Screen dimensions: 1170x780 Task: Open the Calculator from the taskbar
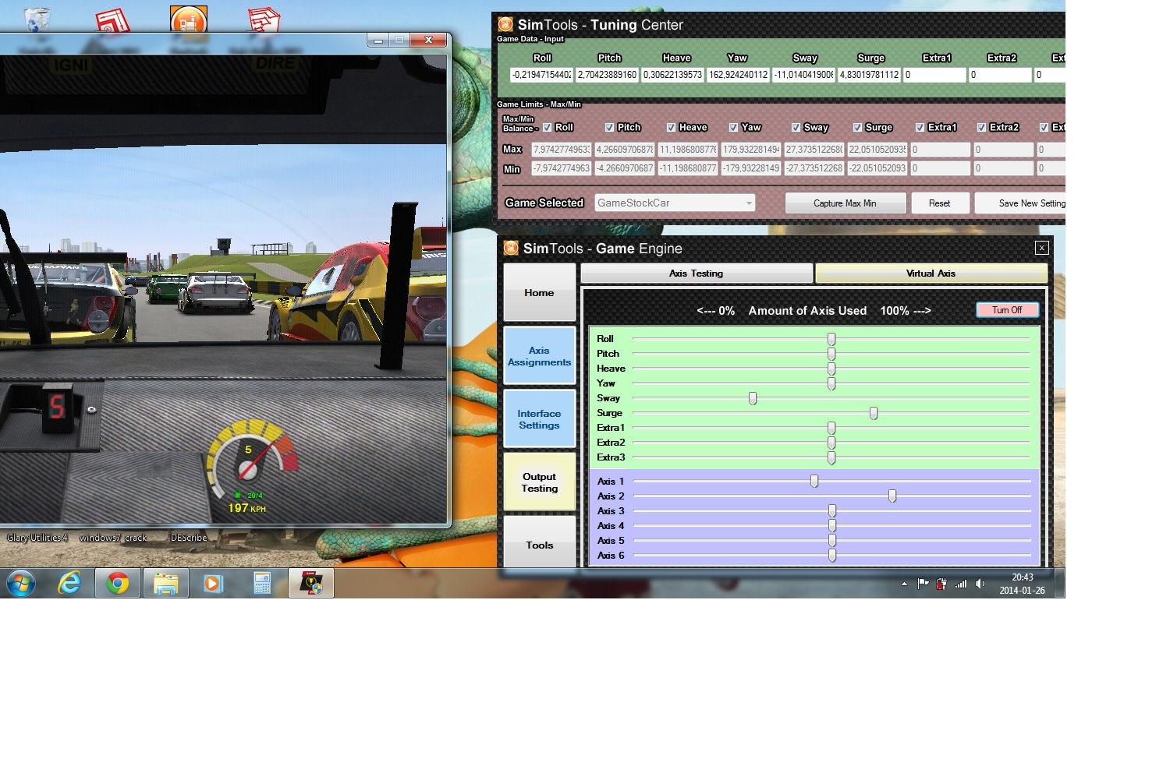(262, 583)
